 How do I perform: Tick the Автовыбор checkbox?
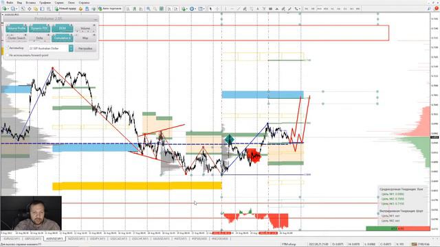[x=8, y=48]
